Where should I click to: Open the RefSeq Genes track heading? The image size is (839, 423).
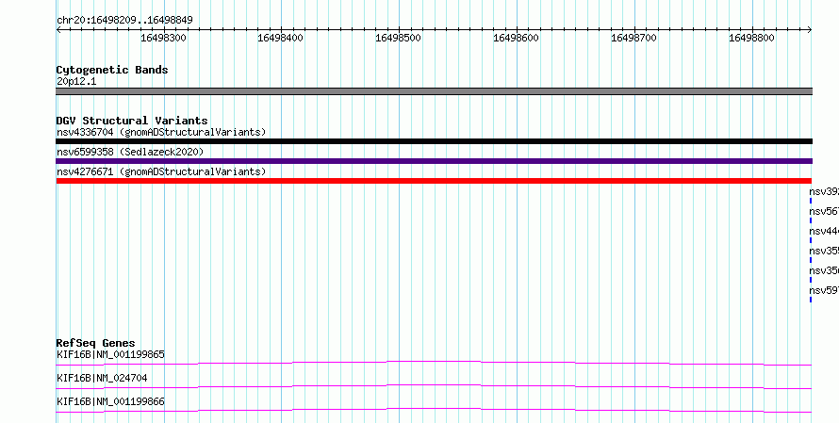(96, 343)
